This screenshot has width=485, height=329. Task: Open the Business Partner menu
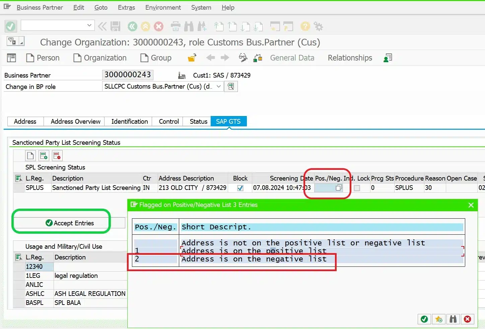pos(40,7)
